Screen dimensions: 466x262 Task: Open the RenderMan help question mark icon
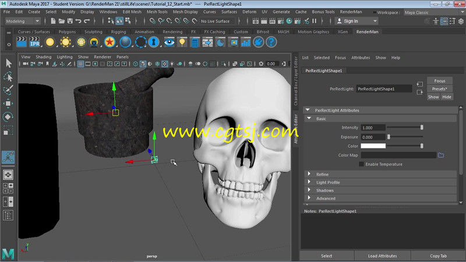[271, 42]
